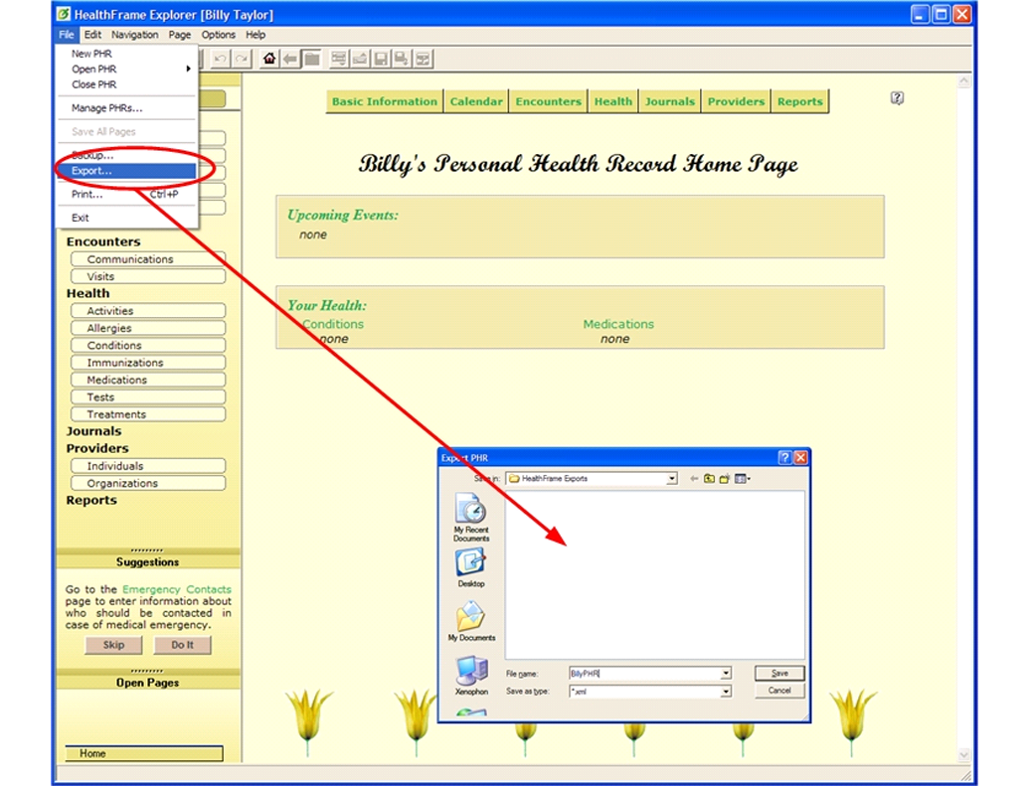Open the views menu icon in Export dialog

[743, 479]
